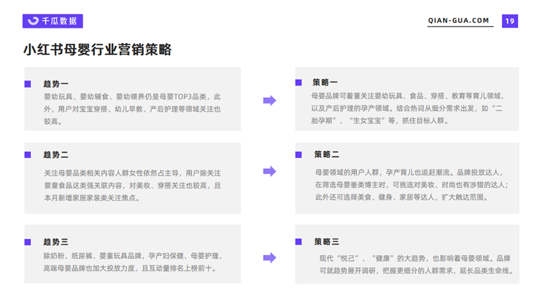
Task: Click the line 本月新增家居家装类关注焦点。
Action: click(92, 198)
